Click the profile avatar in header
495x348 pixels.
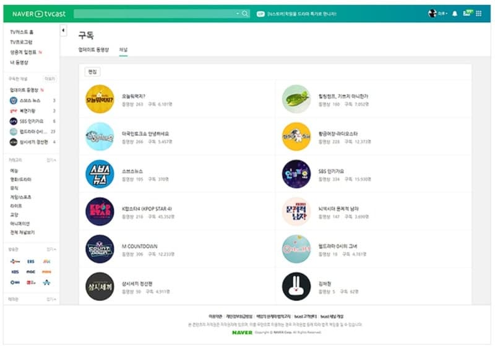point(432,14)
